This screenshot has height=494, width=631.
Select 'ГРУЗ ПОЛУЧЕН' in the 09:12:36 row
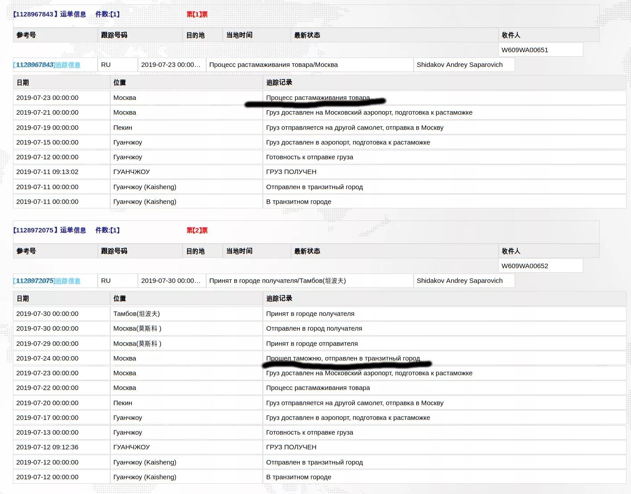point(444,447)
